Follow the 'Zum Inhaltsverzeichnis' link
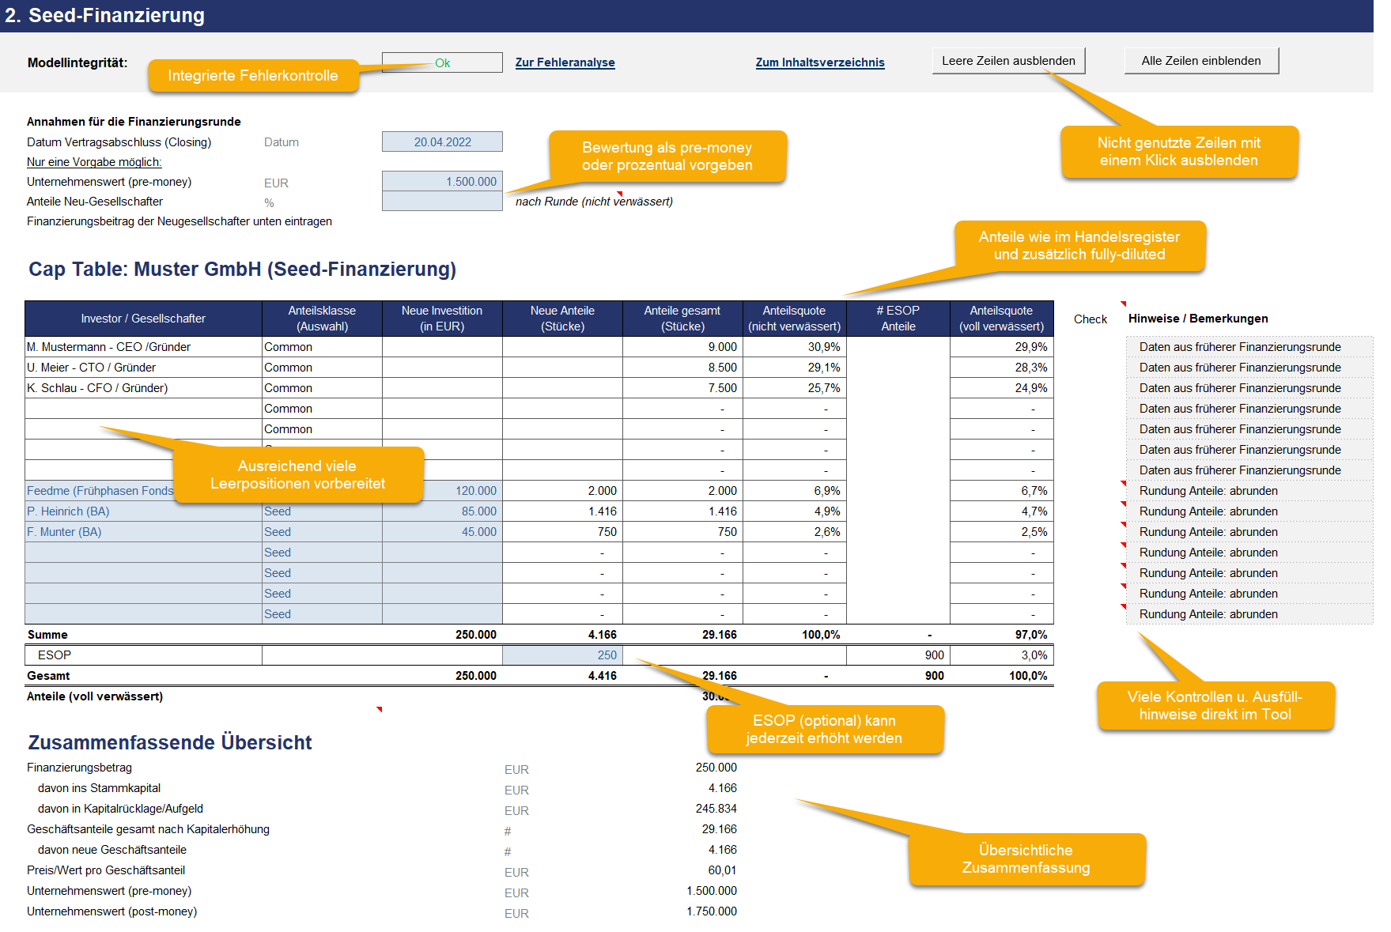 (x=820, y=62)
